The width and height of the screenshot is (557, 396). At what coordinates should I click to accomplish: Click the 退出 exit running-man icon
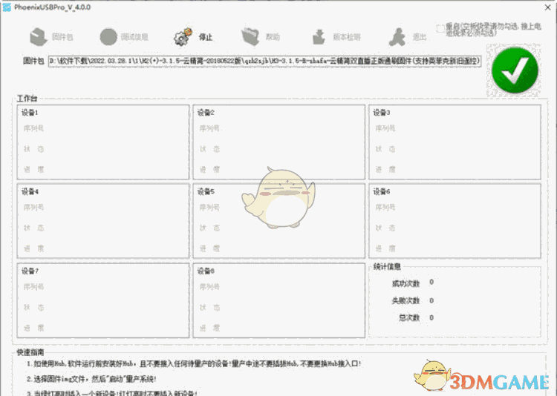[397, 37]
